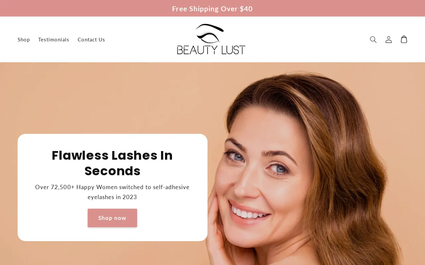Select the Flawless Lashes In Seconds heading

[112, 163]
